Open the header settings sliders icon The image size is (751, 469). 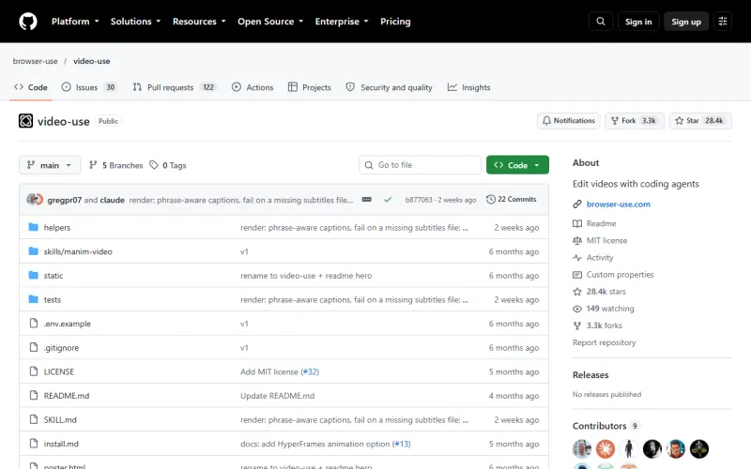tap(723, 22)
